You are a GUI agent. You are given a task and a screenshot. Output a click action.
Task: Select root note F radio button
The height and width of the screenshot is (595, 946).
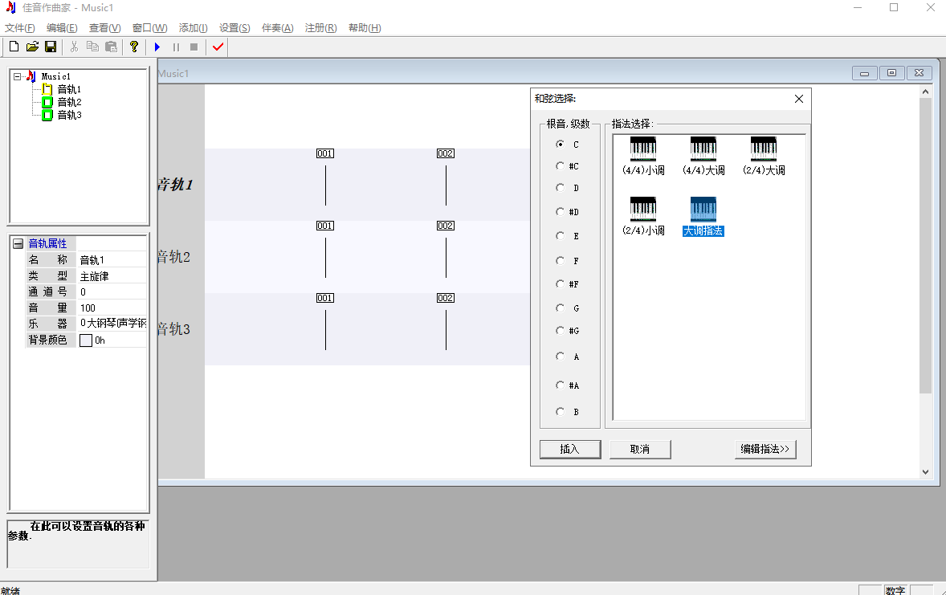[x=561, y=261]
